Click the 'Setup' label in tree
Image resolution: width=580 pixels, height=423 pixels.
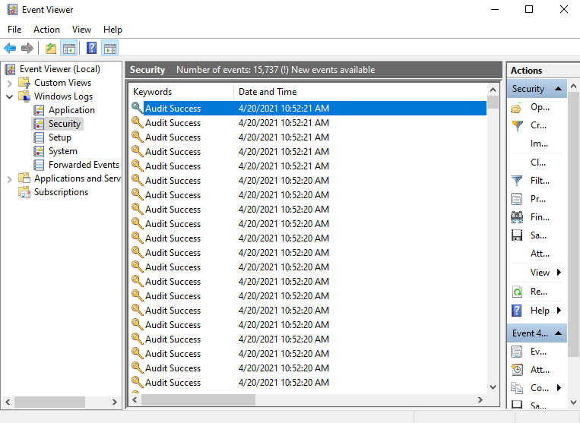pos(60,137)
